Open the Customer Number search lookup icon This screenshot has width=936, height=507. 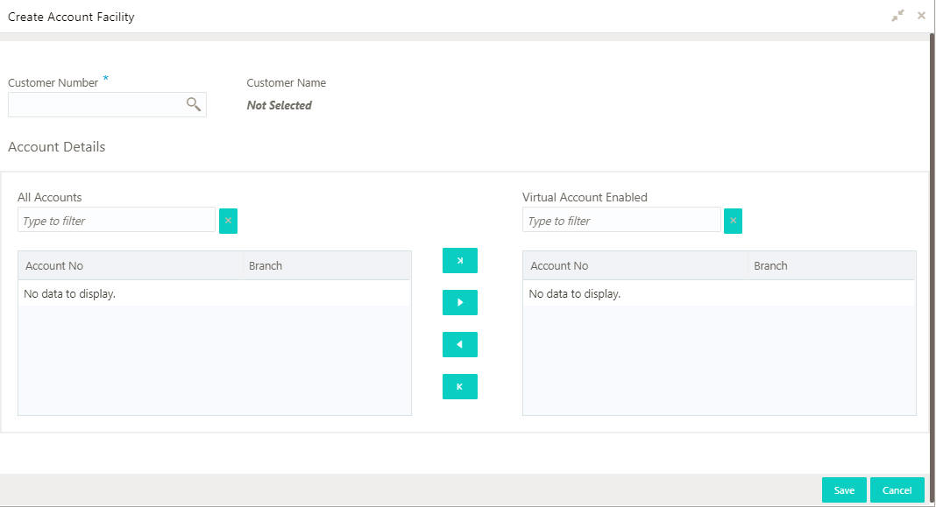(x=194, y=104)
